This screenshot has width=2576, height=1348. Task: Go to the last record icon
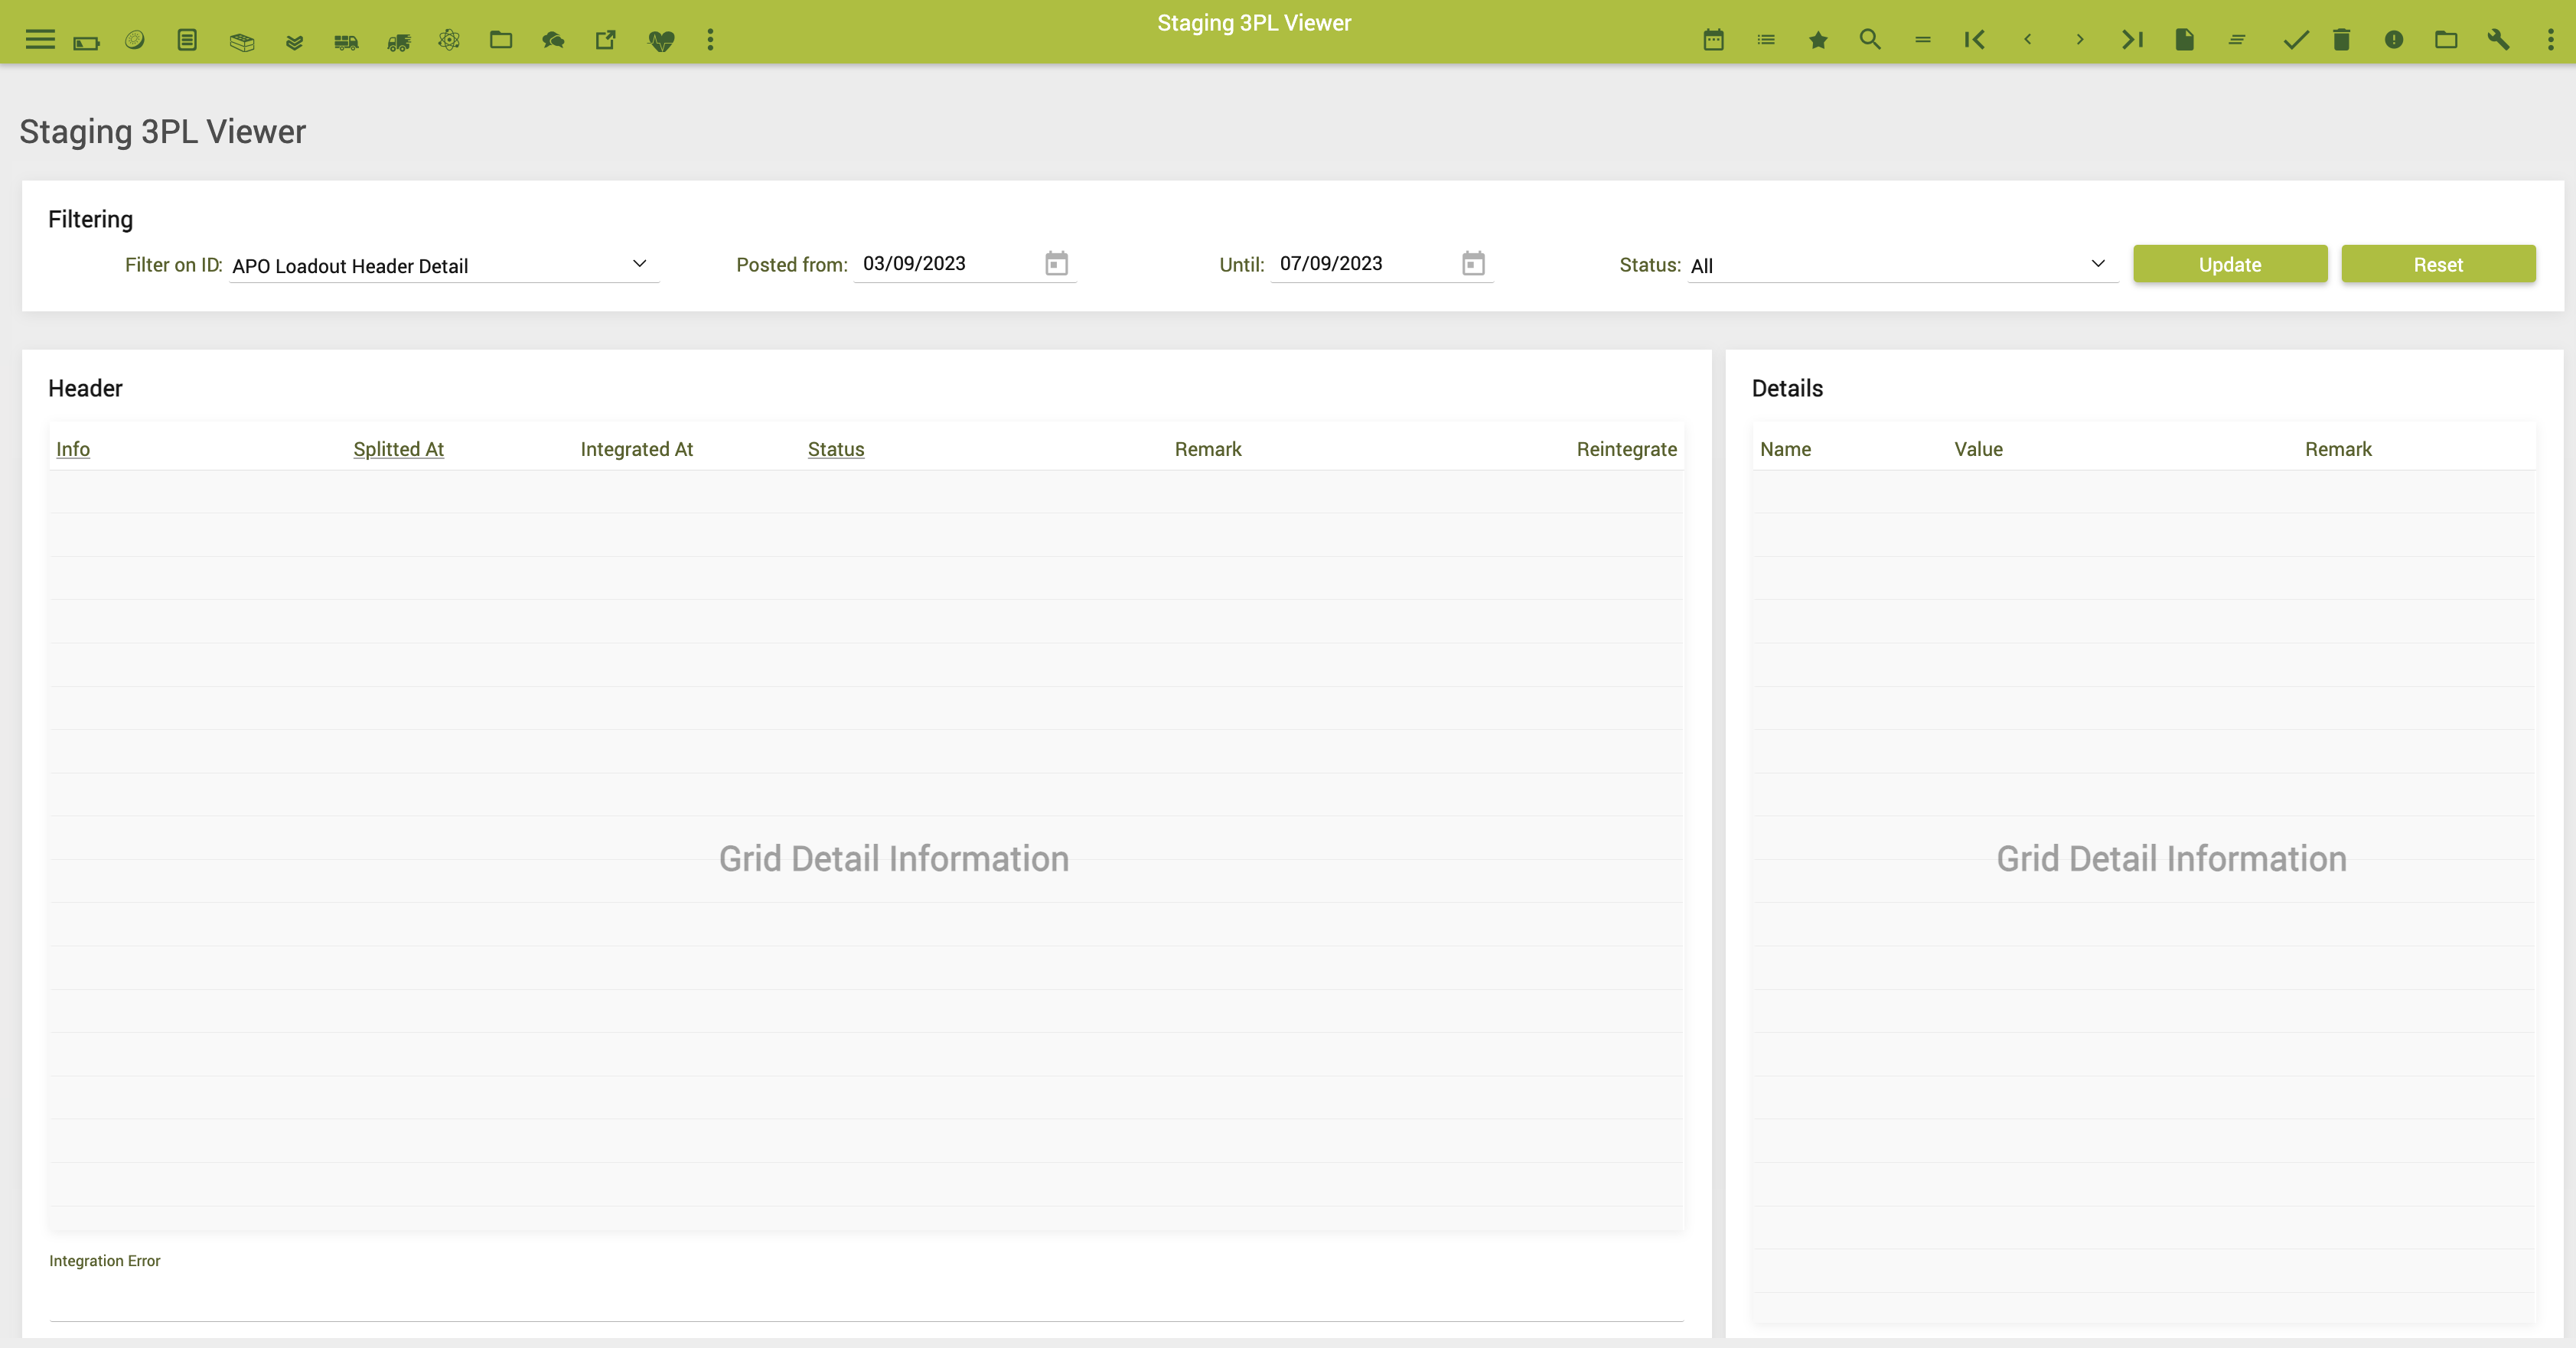[2132, 40]
